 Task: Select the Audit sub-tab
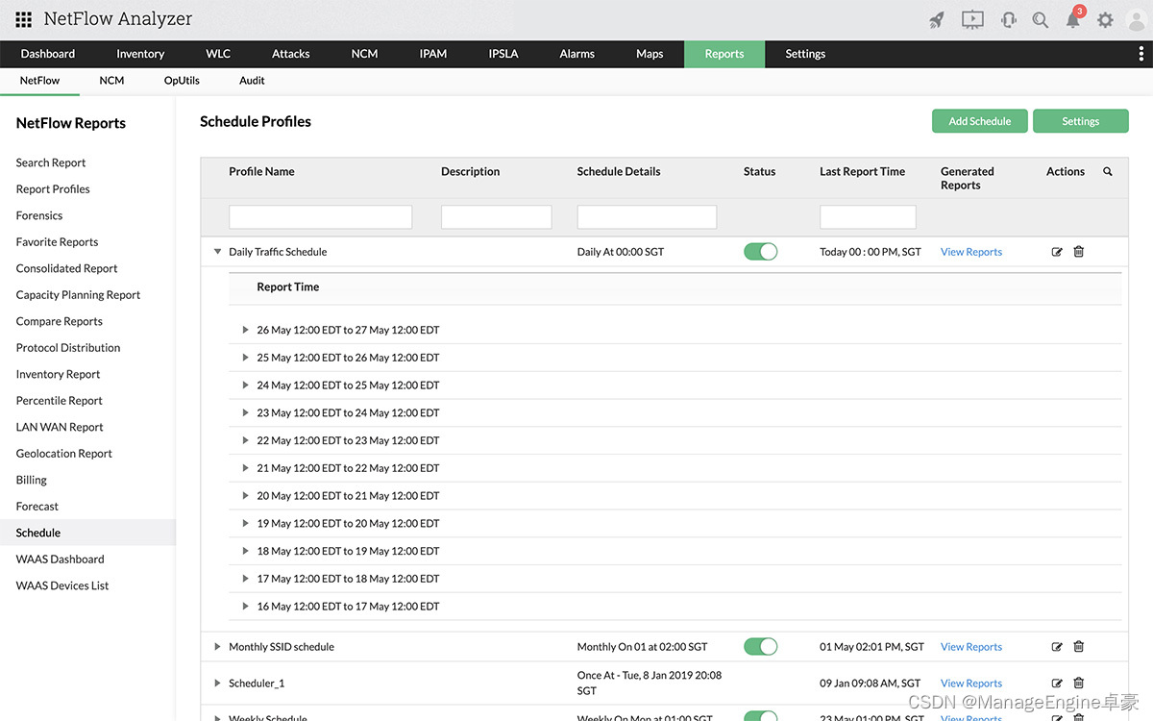(252, 81)
